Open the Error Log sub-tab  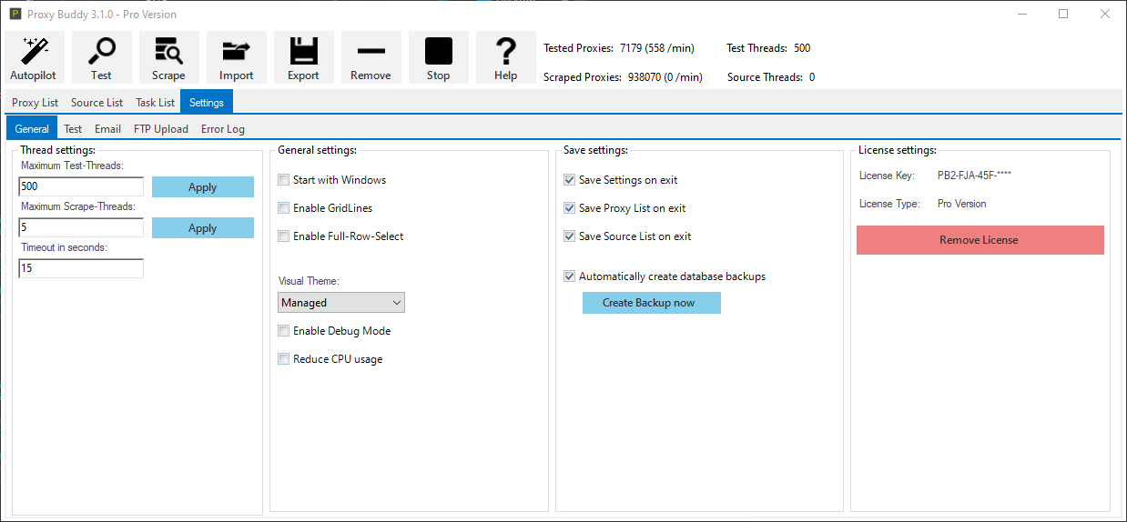click(223, 129)
